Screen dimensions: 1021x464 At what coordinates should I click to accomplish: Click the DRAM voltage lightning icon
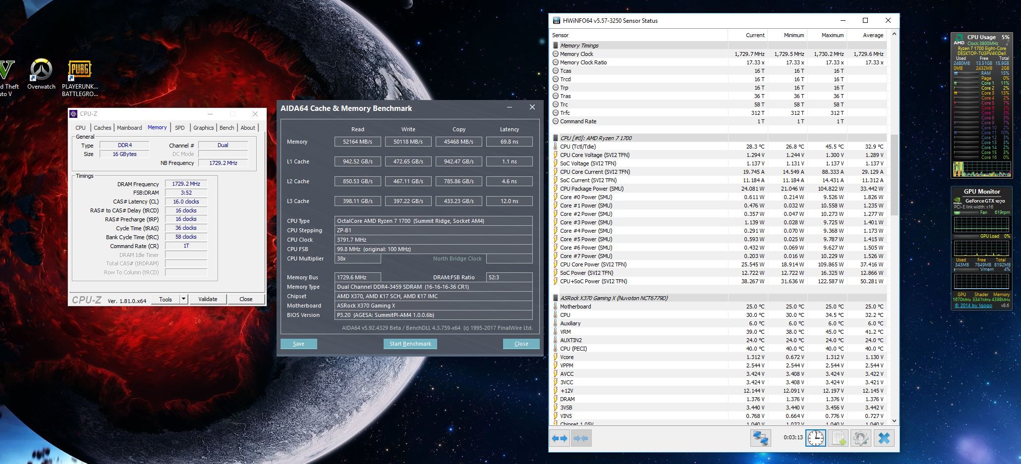[556, 399]
